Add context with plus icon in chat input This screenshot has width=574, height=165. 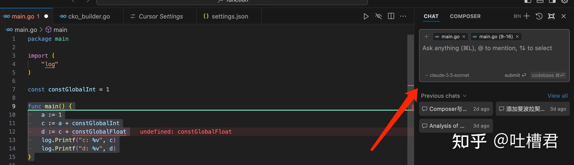[x=427, y=36]
